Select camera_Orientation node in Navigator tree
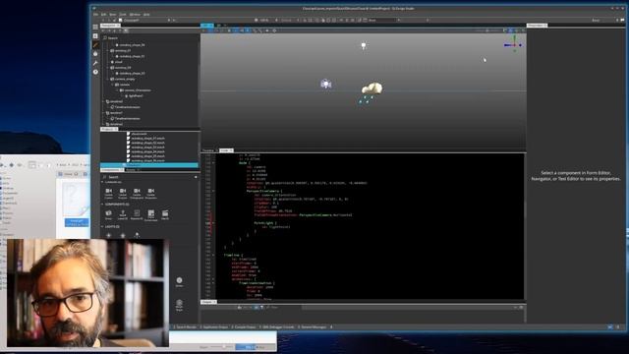This screenshot has width=629, height=354. point(138,90)
